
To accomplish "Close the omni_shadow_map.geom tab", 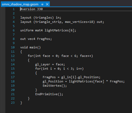I will (47, 4).
